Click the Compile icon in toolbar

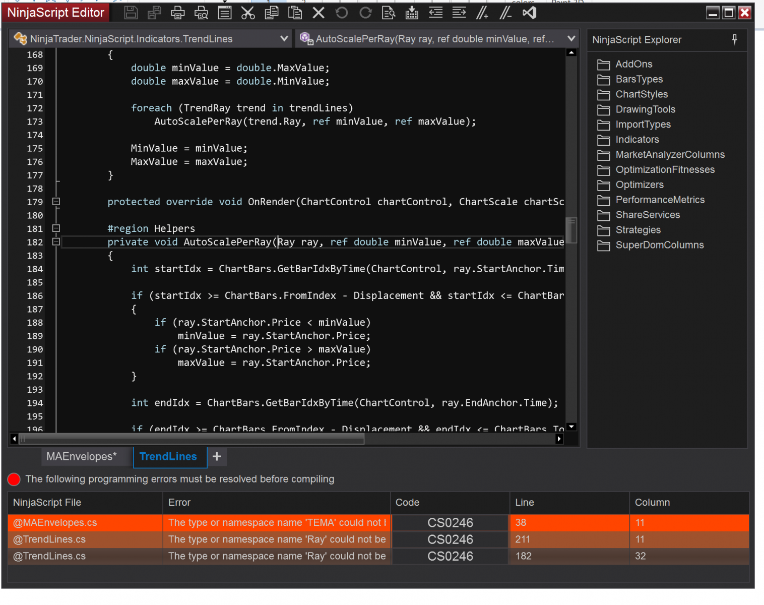[x=412, y=13]
